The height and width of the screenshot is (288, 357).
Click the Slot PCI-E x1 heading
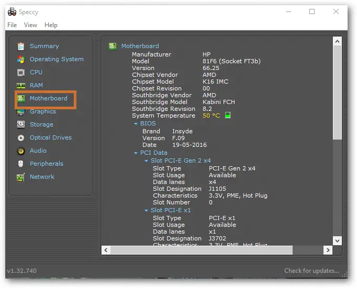coord(171,210)
